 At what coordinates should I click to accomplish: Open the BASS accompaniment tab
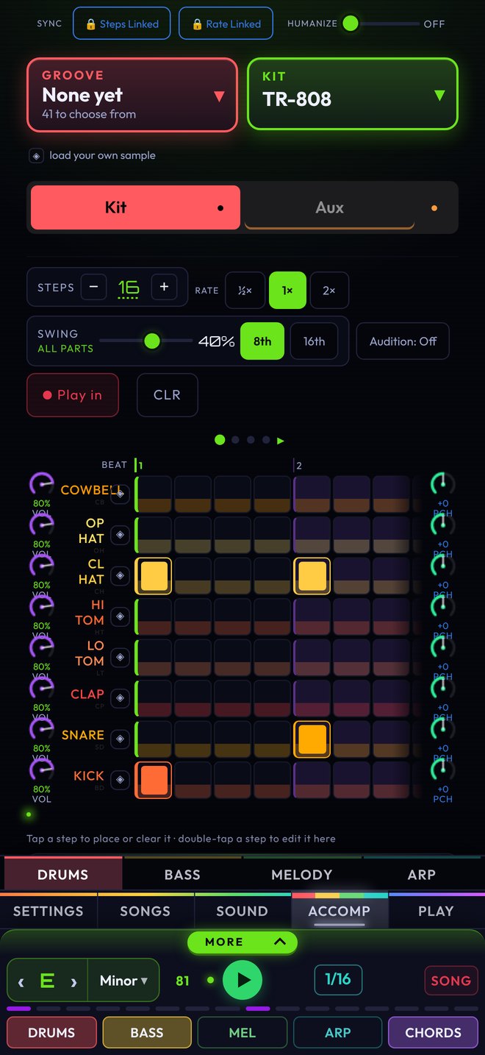182,875
